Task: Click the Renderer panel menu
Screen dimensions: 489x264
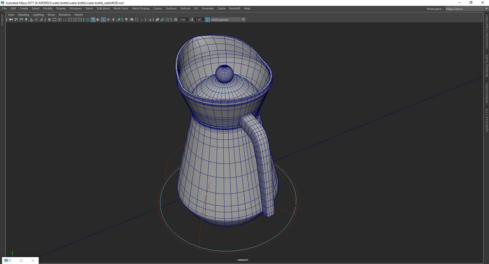Action: coord(65,15)
